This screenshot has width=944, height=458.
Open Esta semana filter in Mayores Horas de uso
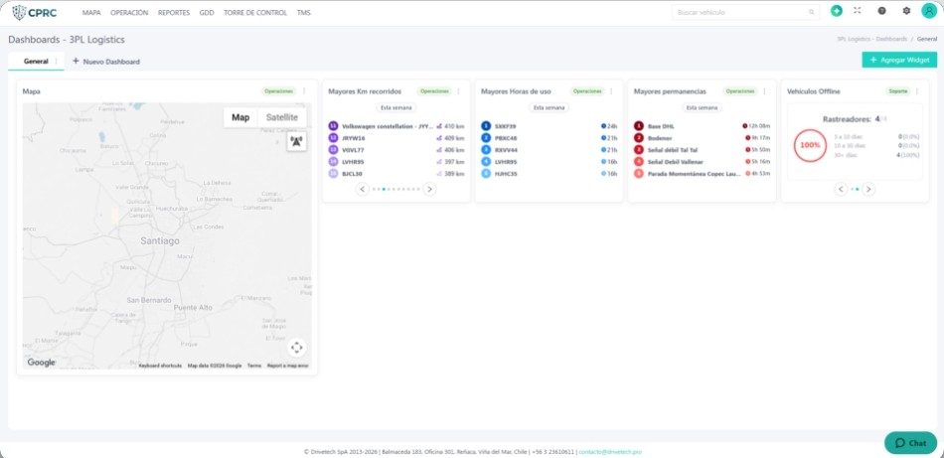point(550,107)
